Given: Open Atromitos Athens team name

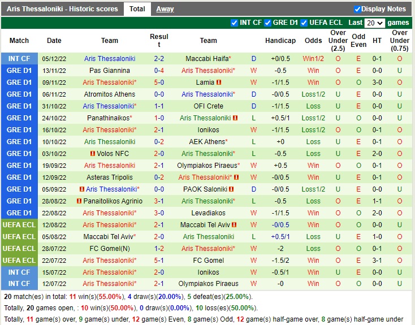Looking at the screenshot, I should (x=110, y=94).
